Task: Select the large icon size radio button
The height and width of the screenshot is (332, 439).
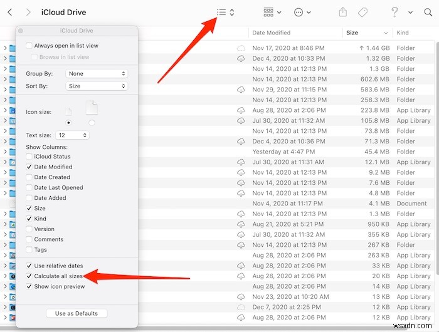Action: [x=92, y=123]
